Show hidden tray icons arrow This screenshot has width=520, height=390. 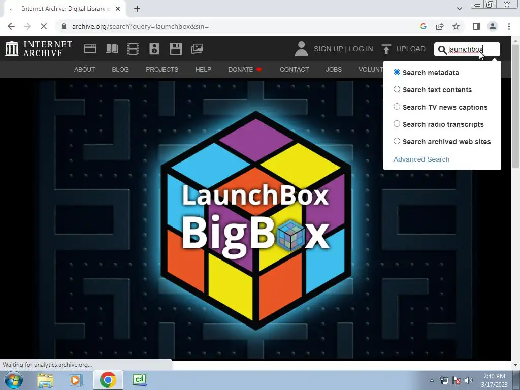point(432,380)
